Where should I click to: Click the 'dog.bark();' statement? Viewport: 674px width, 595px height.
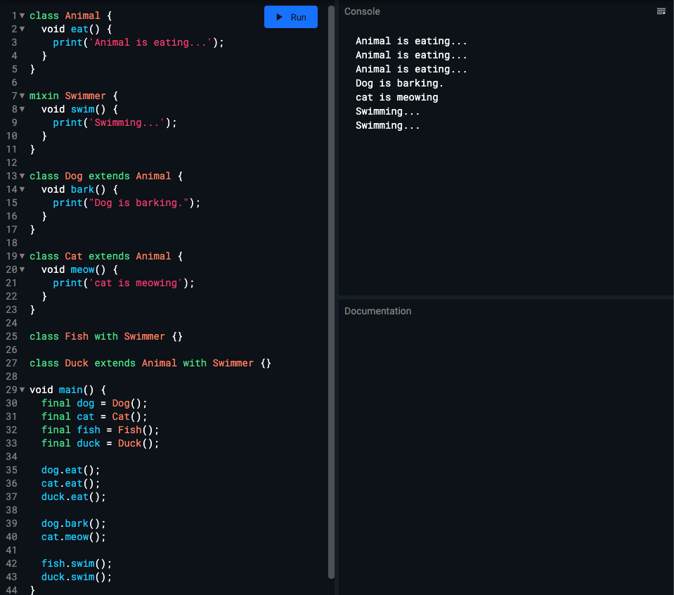[x=74, y=523]
